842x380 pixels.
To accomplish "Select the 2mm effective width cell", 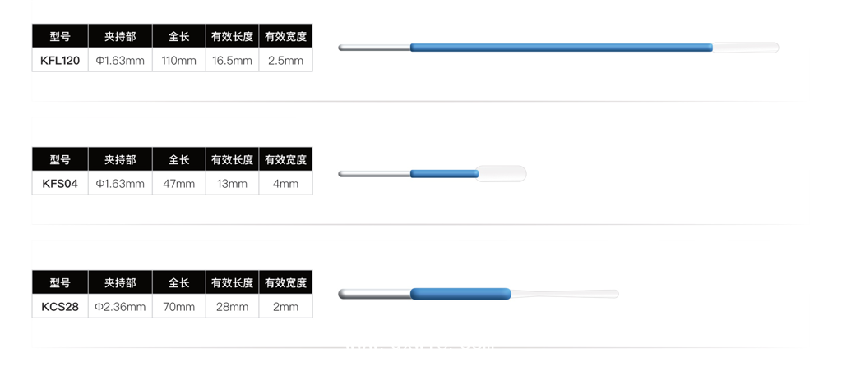I will 285,307.
